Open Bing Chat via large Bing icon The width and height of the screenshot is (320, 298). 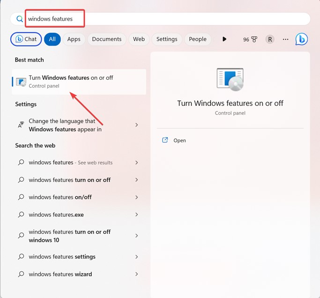point(301,39)
